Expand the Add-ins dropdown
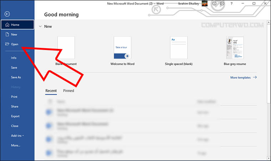 (x=17, y=136)
